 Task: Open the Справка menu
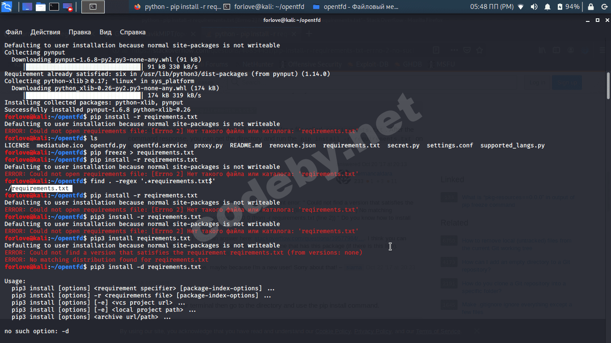(133, 32)
